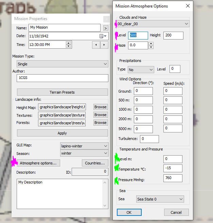Edit the mission Name field
This screenshot has height=223, width=213.
pos(65,28)
